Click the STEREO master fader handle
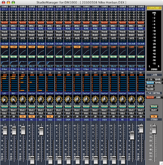This screenshot has height=165, width=163. [154, 130]
